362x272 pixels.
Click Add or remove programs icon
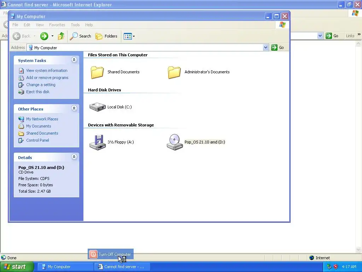coord(21,78)
